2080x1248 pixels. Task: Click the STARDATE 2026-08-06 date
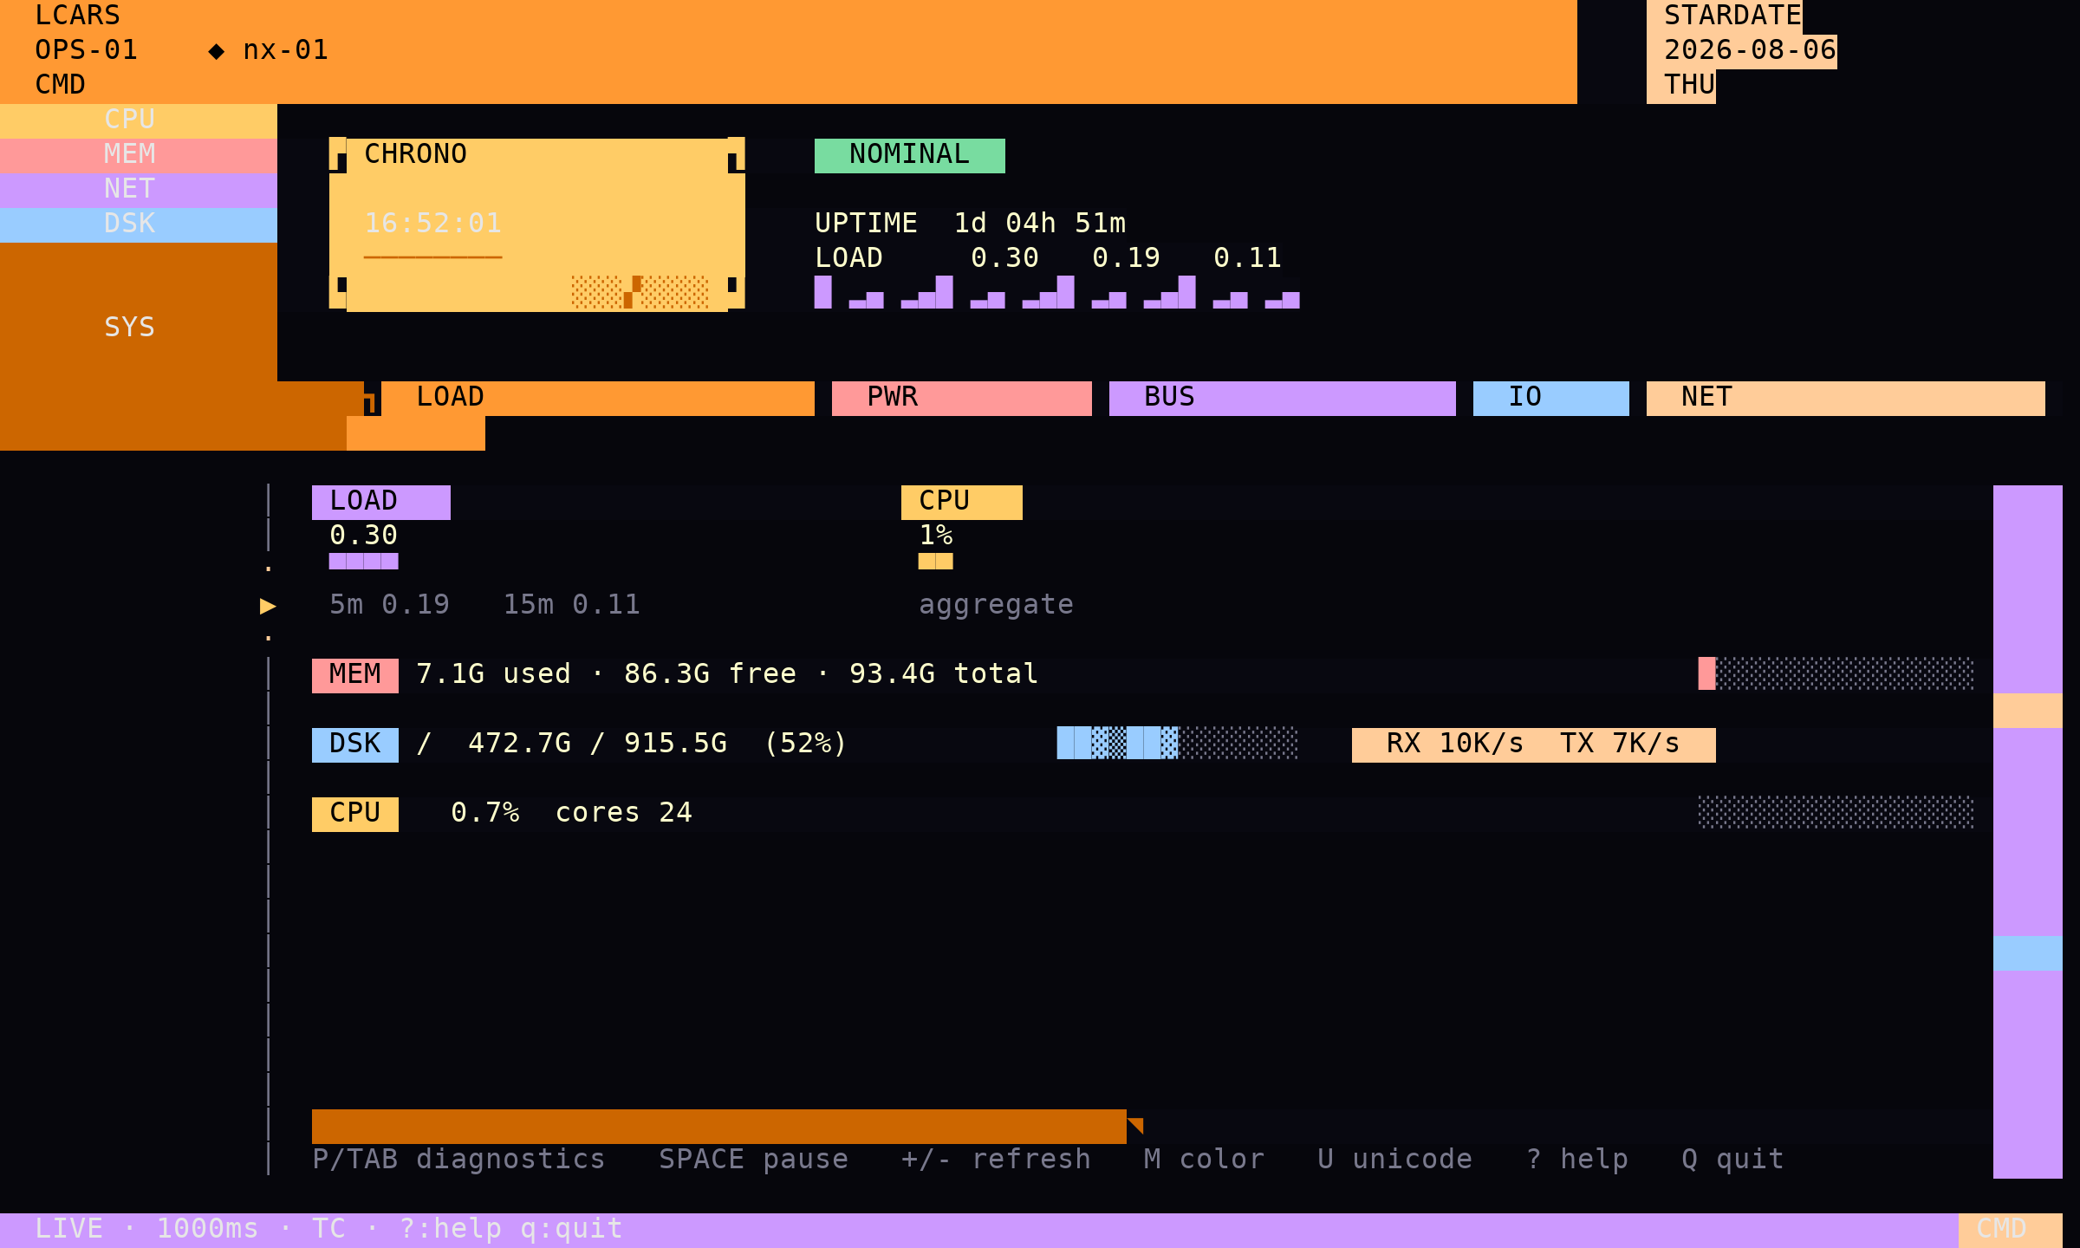pyautogui.click(x=1751, y=50)
